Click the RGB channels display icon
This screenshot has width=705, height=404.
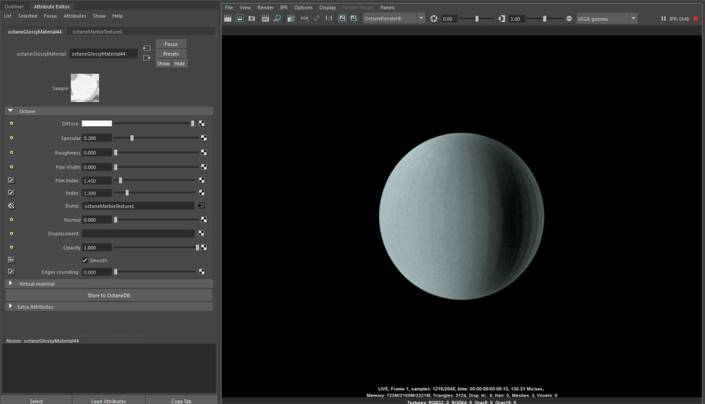pyautogui.click(x=304, y=19)
